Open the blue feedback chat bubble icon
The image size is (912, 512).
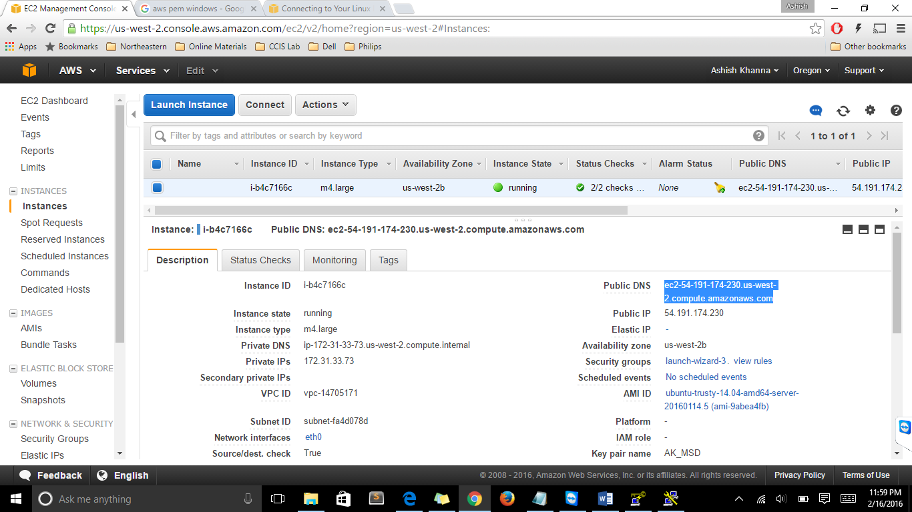click(x=816, y=111)
